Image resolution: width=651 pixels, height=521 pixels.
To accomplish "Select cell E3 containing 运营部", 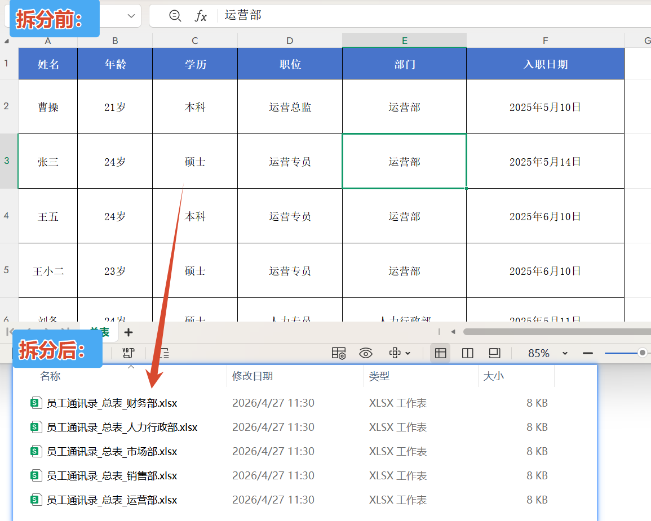I will 404,161.
